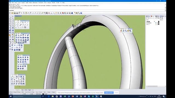The height and width of the screenshot is (98, 175).
Task: Click the Windows Start button
Action: [11, 96]
